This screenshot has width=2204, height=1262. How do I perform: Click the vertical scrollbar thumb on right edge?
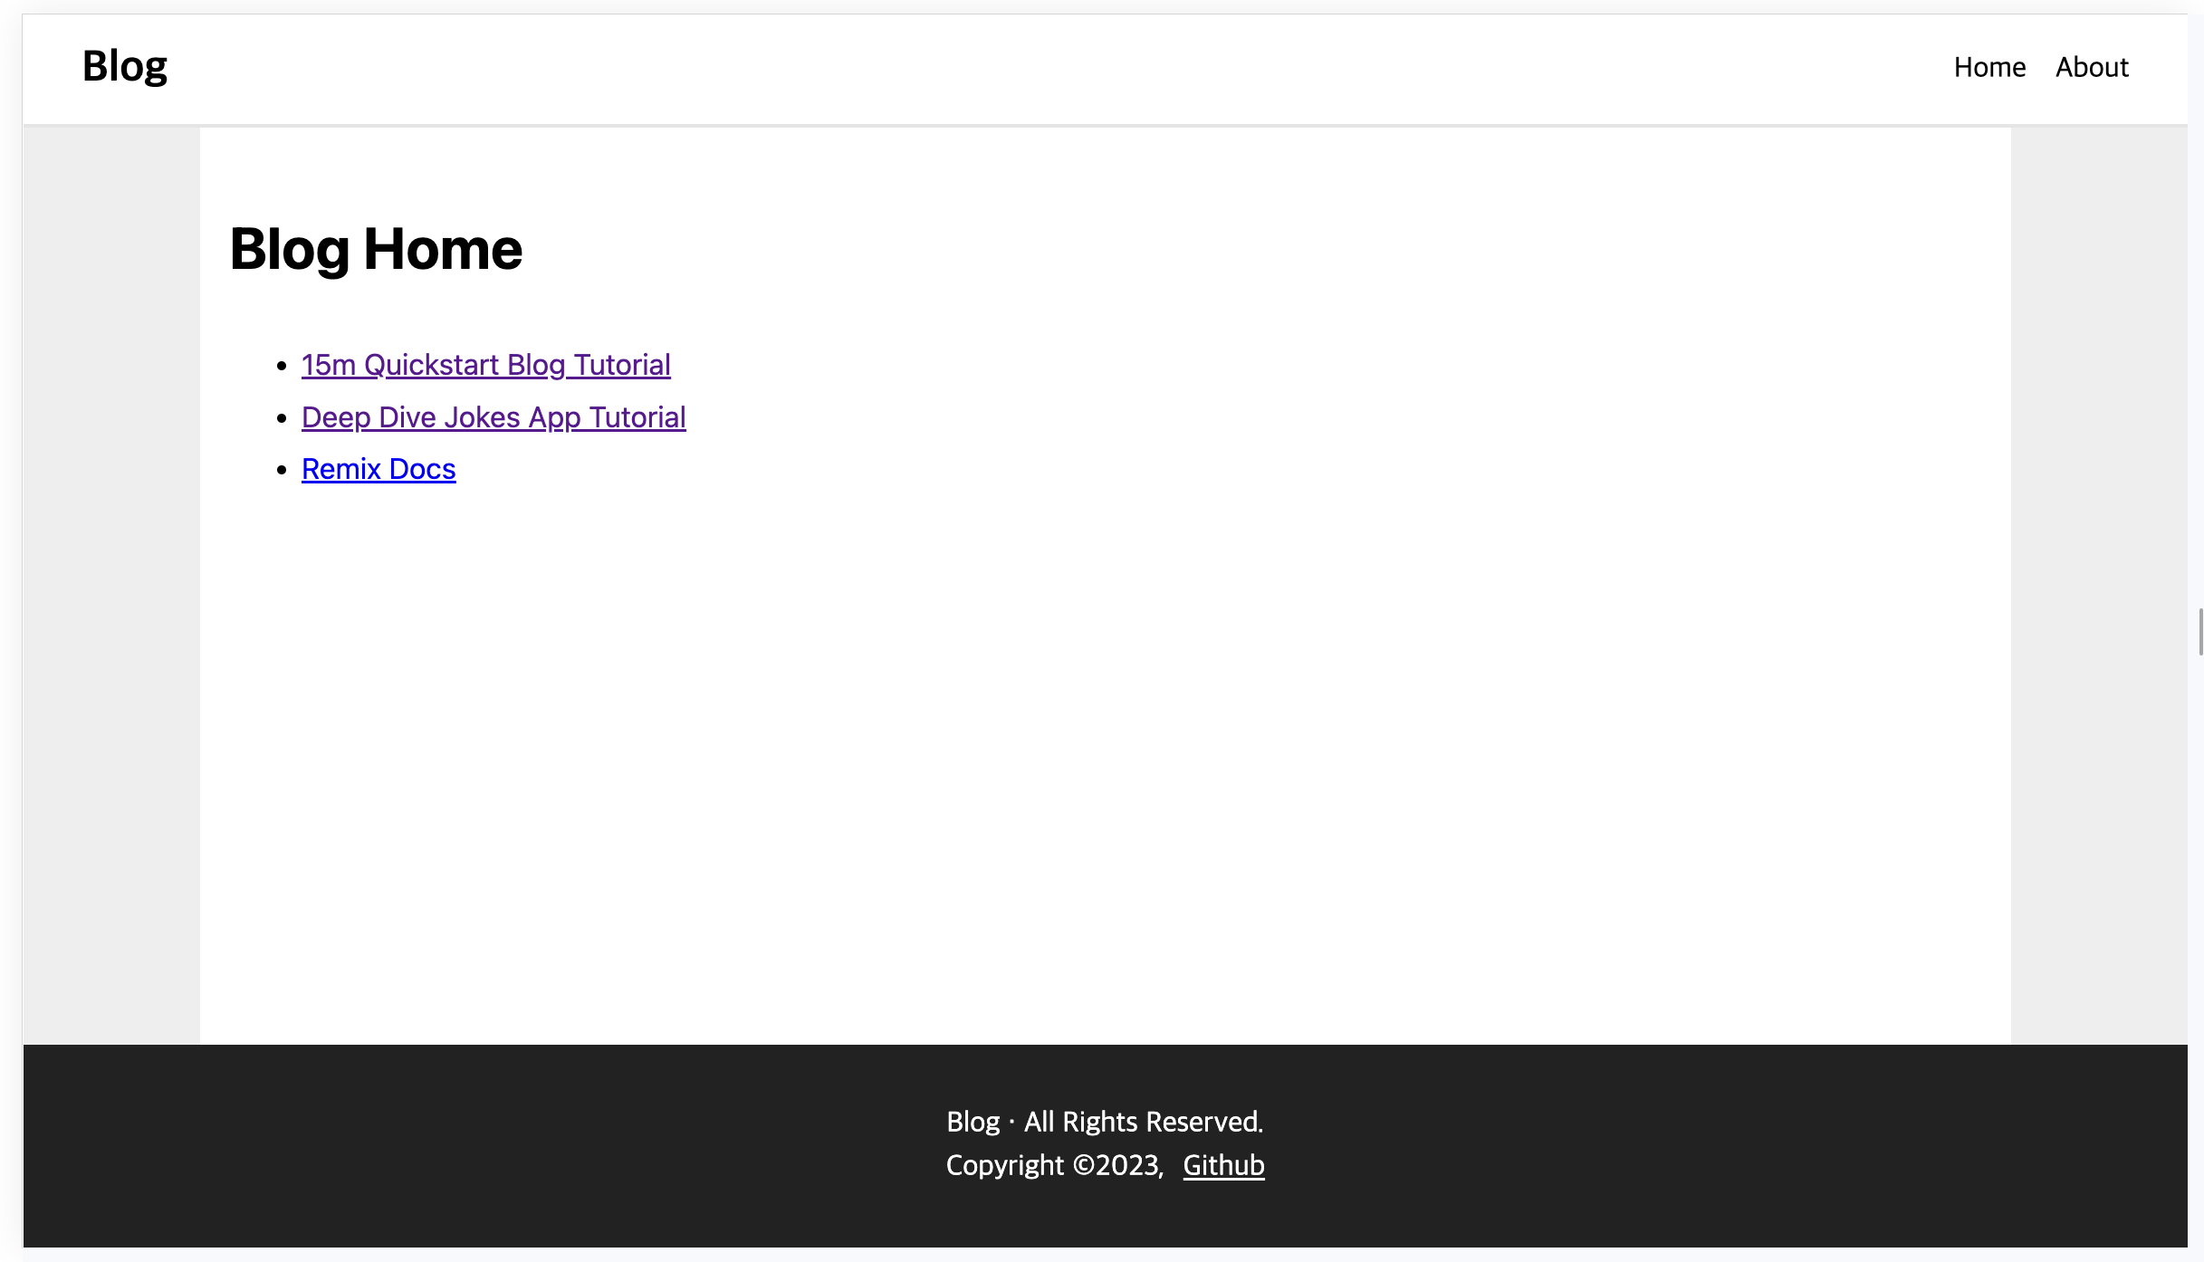(x=2199, y=632)
